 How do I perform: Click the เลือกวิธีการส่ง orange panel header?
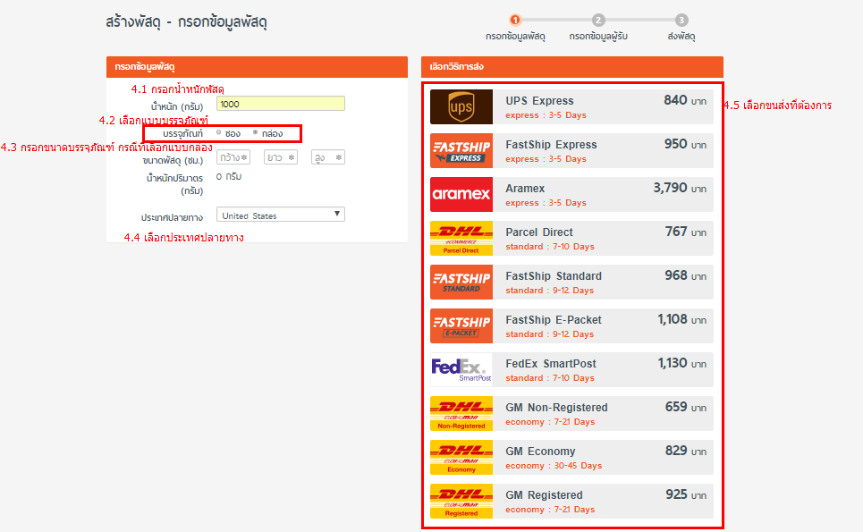point(571,66)
